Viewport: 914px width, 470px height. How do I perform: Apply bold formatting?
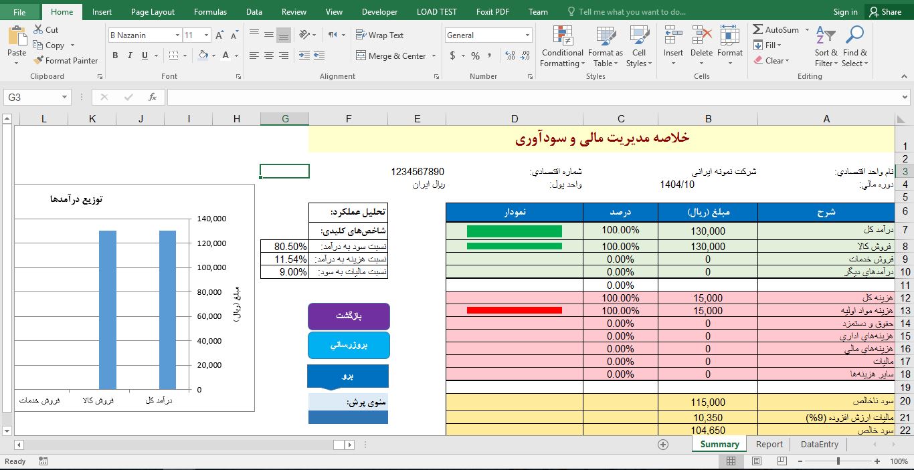click(x=114, y=55)
